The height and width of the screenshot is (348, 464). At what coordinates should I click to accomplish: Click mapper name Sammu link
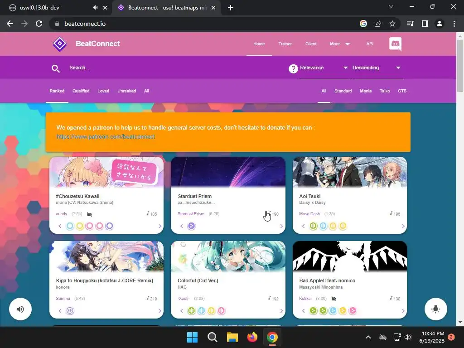point(63,299)
